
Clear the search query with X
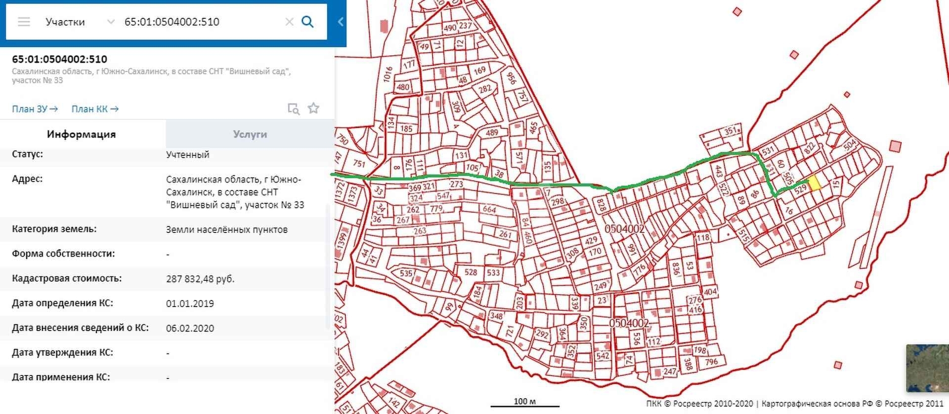(289, 22)
